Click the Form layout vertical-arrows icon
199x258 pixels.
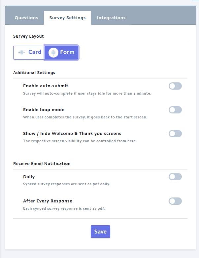point(53,53)
